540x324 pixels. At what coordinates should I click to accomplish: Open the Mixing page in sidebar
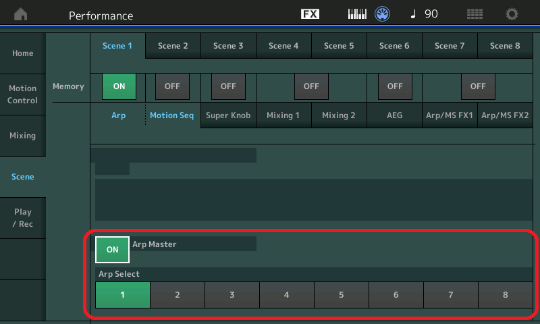click(x=23, y=136)
